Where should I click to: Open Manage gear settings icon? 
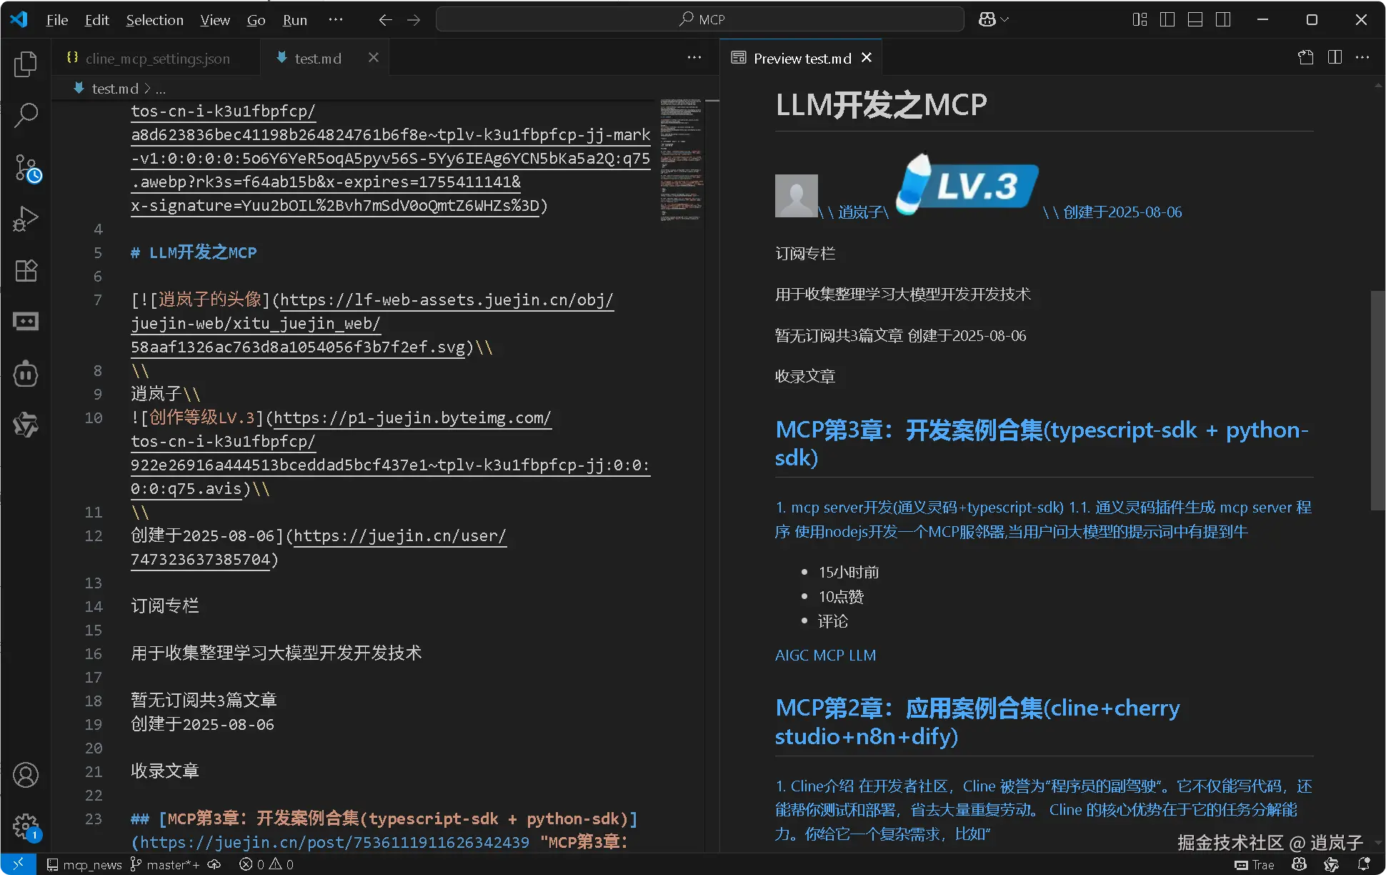click(x=26, y=826)
